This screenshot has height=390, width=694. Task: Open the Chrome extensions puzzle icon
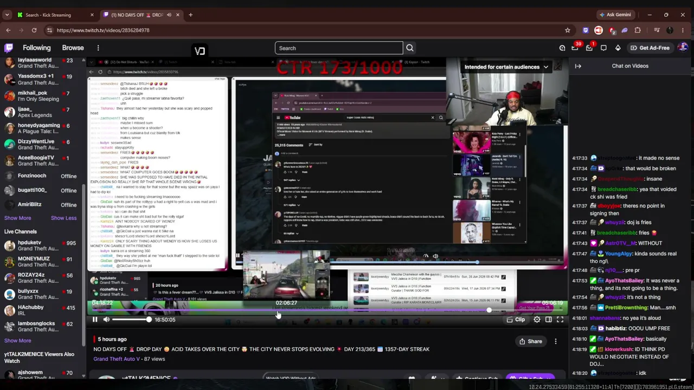click(638, 30)
